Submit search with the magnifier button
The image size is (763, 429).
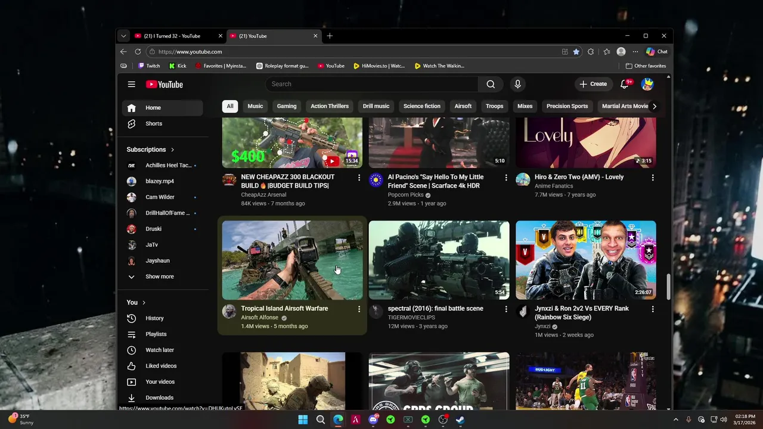click(x=491, y=84)
